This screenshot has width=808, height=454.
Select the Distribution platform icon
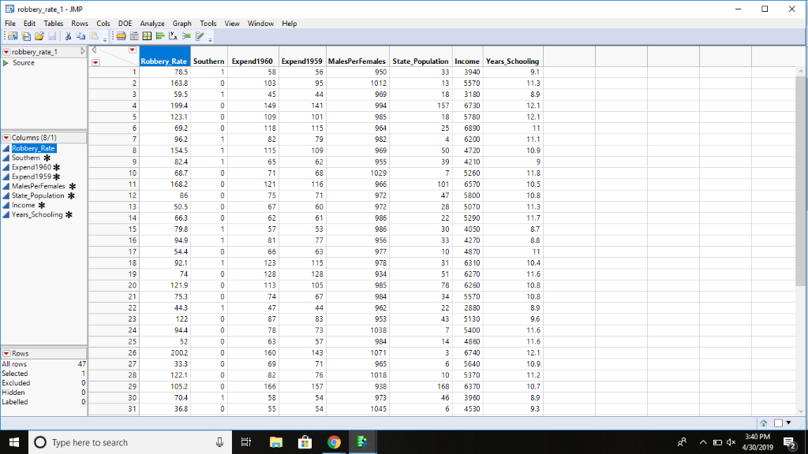(160, 36)
